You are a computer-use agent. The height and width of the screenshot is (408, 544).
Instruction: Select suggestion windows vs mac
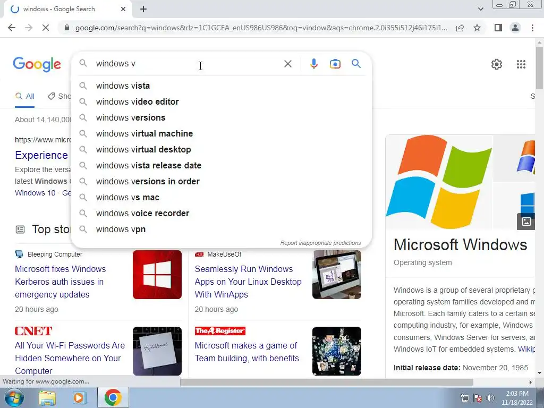coord(221,198)
